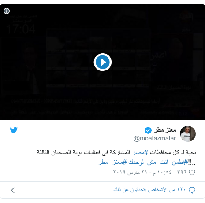Click the blue verified badge

point(148,130)
